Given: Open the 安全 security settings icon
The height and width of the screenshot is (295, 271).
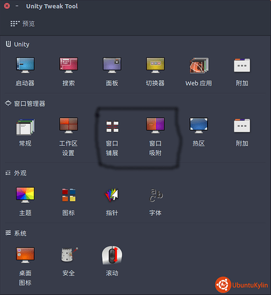Looking at the screenshot, I should 69,255.
